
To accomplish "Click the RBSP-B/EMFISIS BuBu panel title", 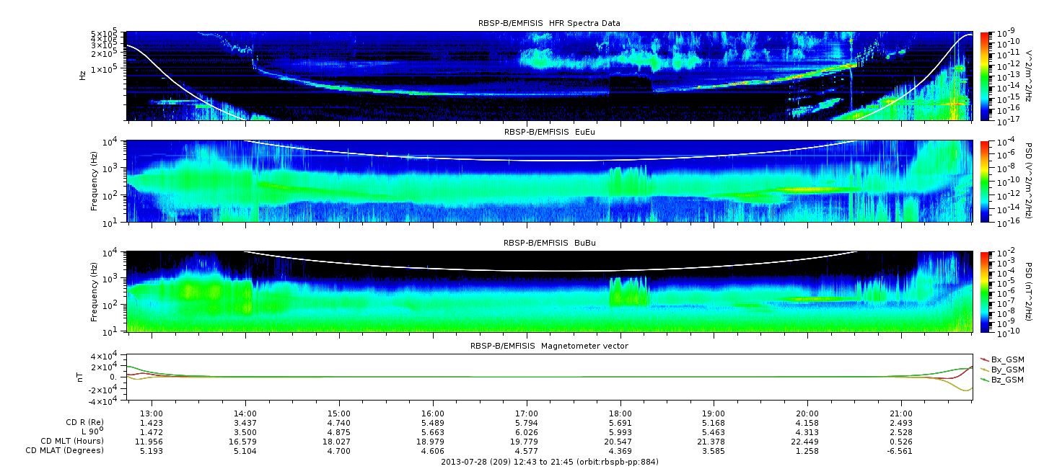I will 548,243.
